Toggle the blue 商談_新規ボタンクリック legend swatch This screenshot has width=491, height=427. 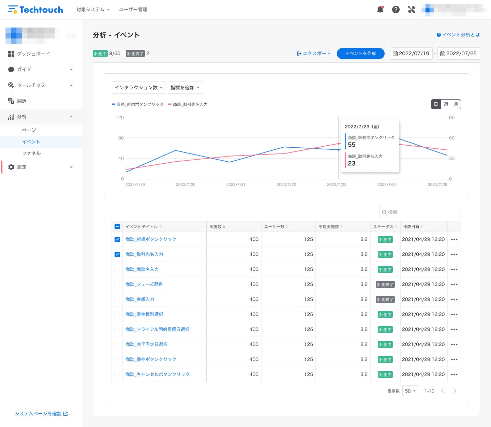114,104
